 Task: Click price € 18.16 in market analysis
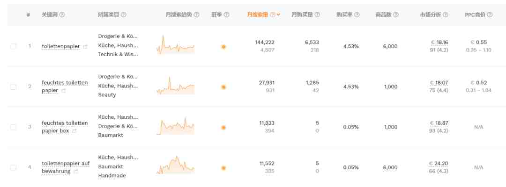[x=439, y=42]
